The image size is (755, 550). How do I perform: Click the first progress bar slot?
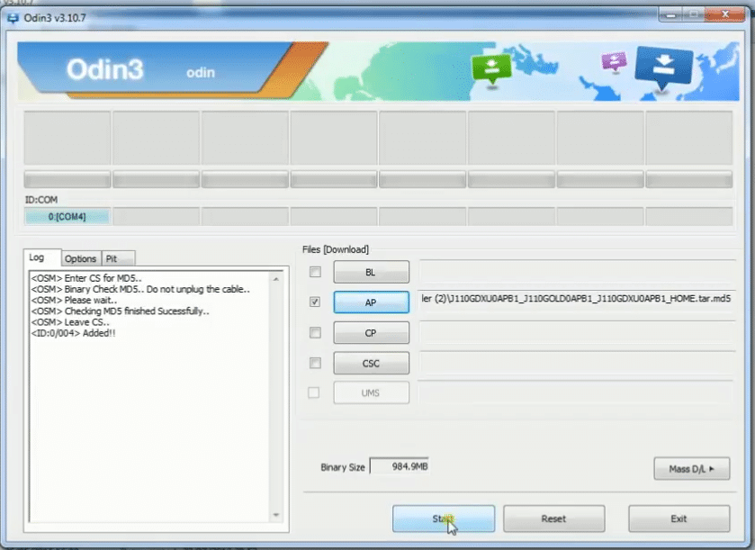click(x=67, y=180)
